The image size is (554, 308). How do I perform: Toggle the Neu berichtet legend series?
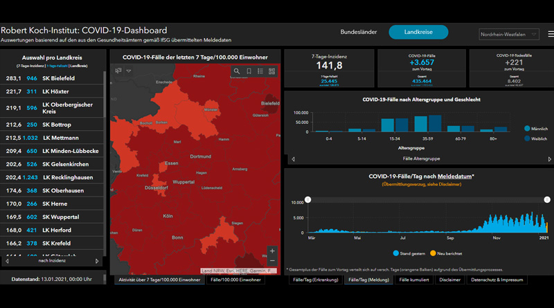[x=446, y=253]
